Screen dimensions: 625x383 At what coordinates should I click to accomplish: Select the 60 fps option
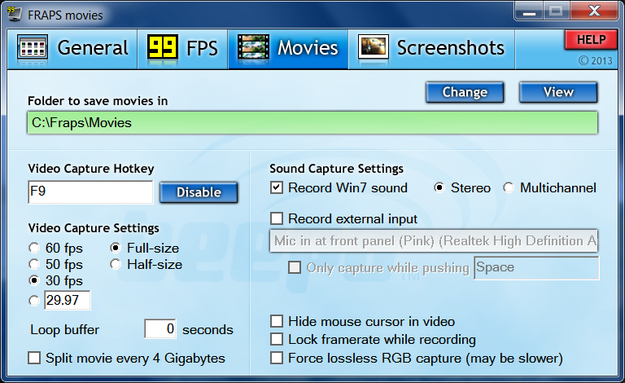pos(56,249)
